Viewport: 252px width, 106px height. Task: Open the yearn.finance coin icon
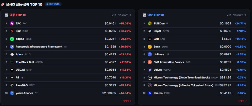pos(12,93)
